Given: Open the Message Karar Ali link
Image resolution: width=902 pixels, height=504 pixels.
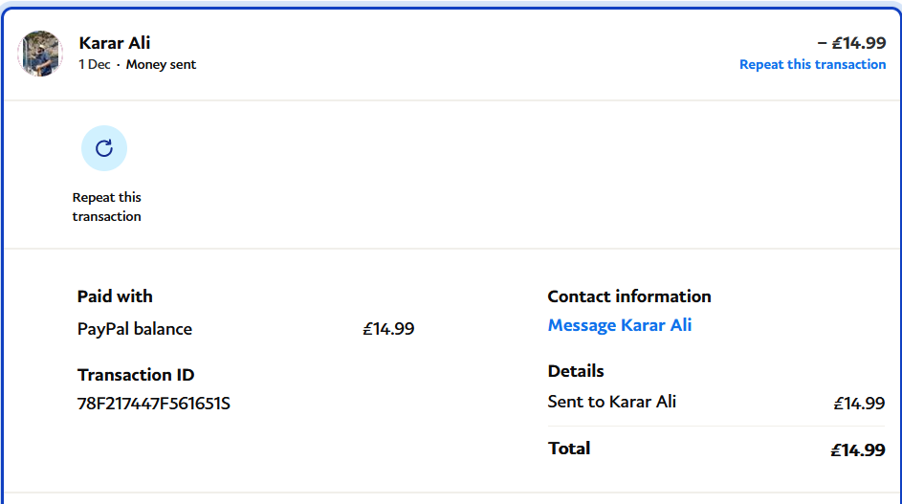Looking at the screenshot, I should click(x=619, y=325).
